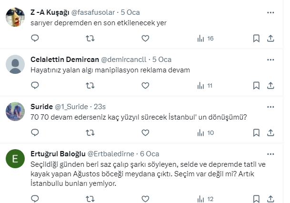Open Celalettin Demircan's profile name link
The image size is (290, 203).
point(64,60)
